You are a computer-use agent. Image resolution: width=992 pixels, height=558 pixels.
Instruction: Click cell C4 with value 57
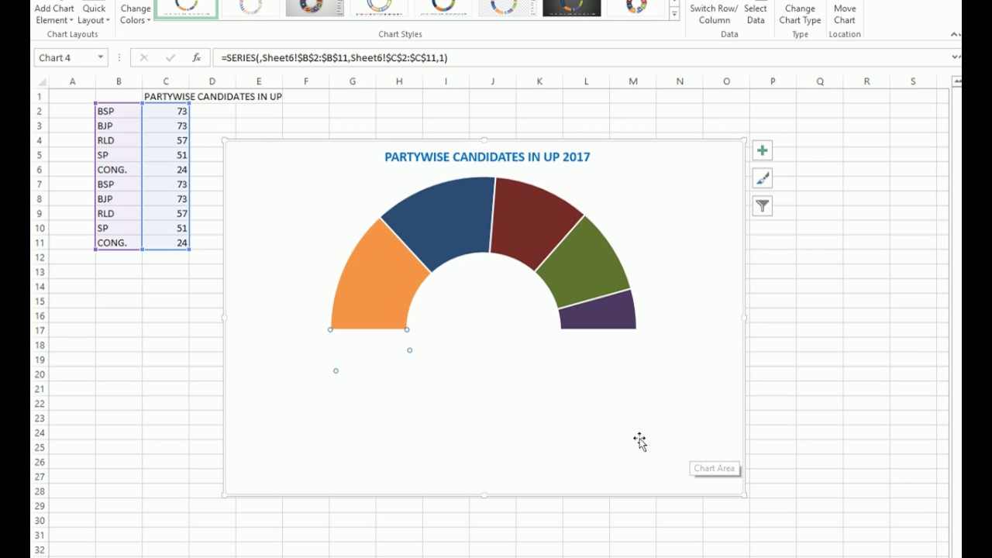166,140
